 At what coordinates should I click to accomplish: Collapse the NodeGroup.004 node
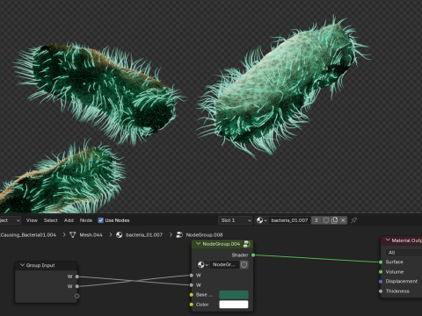[198, 244]
